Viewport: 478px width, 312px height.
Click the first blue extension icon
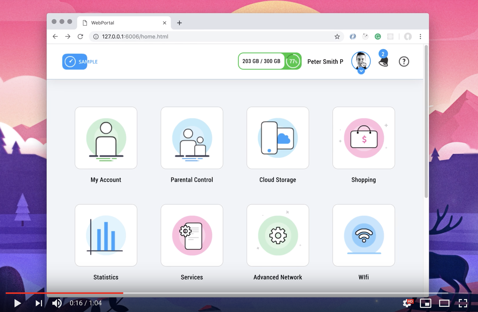(x=353, y=36)
